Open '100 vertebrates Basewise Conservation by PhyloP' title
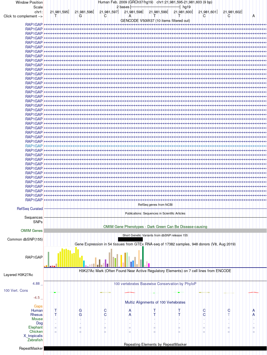Viewport: 267px width, 355px height. tap(155, 284)
